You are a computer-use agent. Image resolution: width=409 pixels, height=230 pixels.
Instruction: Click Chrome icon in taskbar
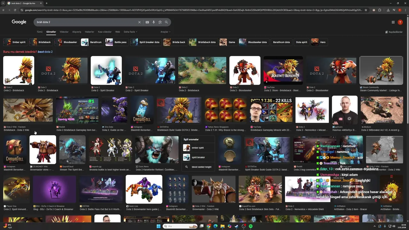[208, 226]
